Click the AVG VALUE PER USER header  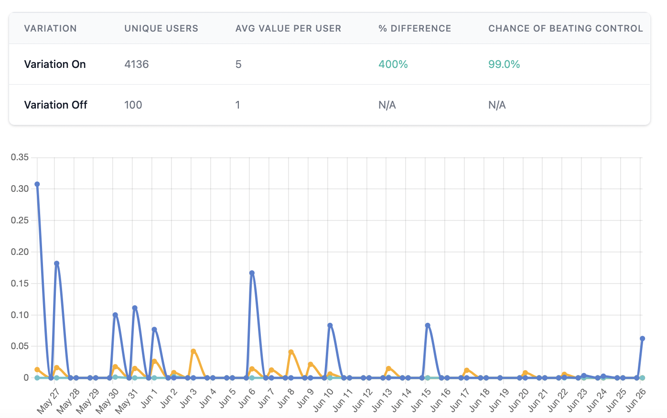point(288,28)
